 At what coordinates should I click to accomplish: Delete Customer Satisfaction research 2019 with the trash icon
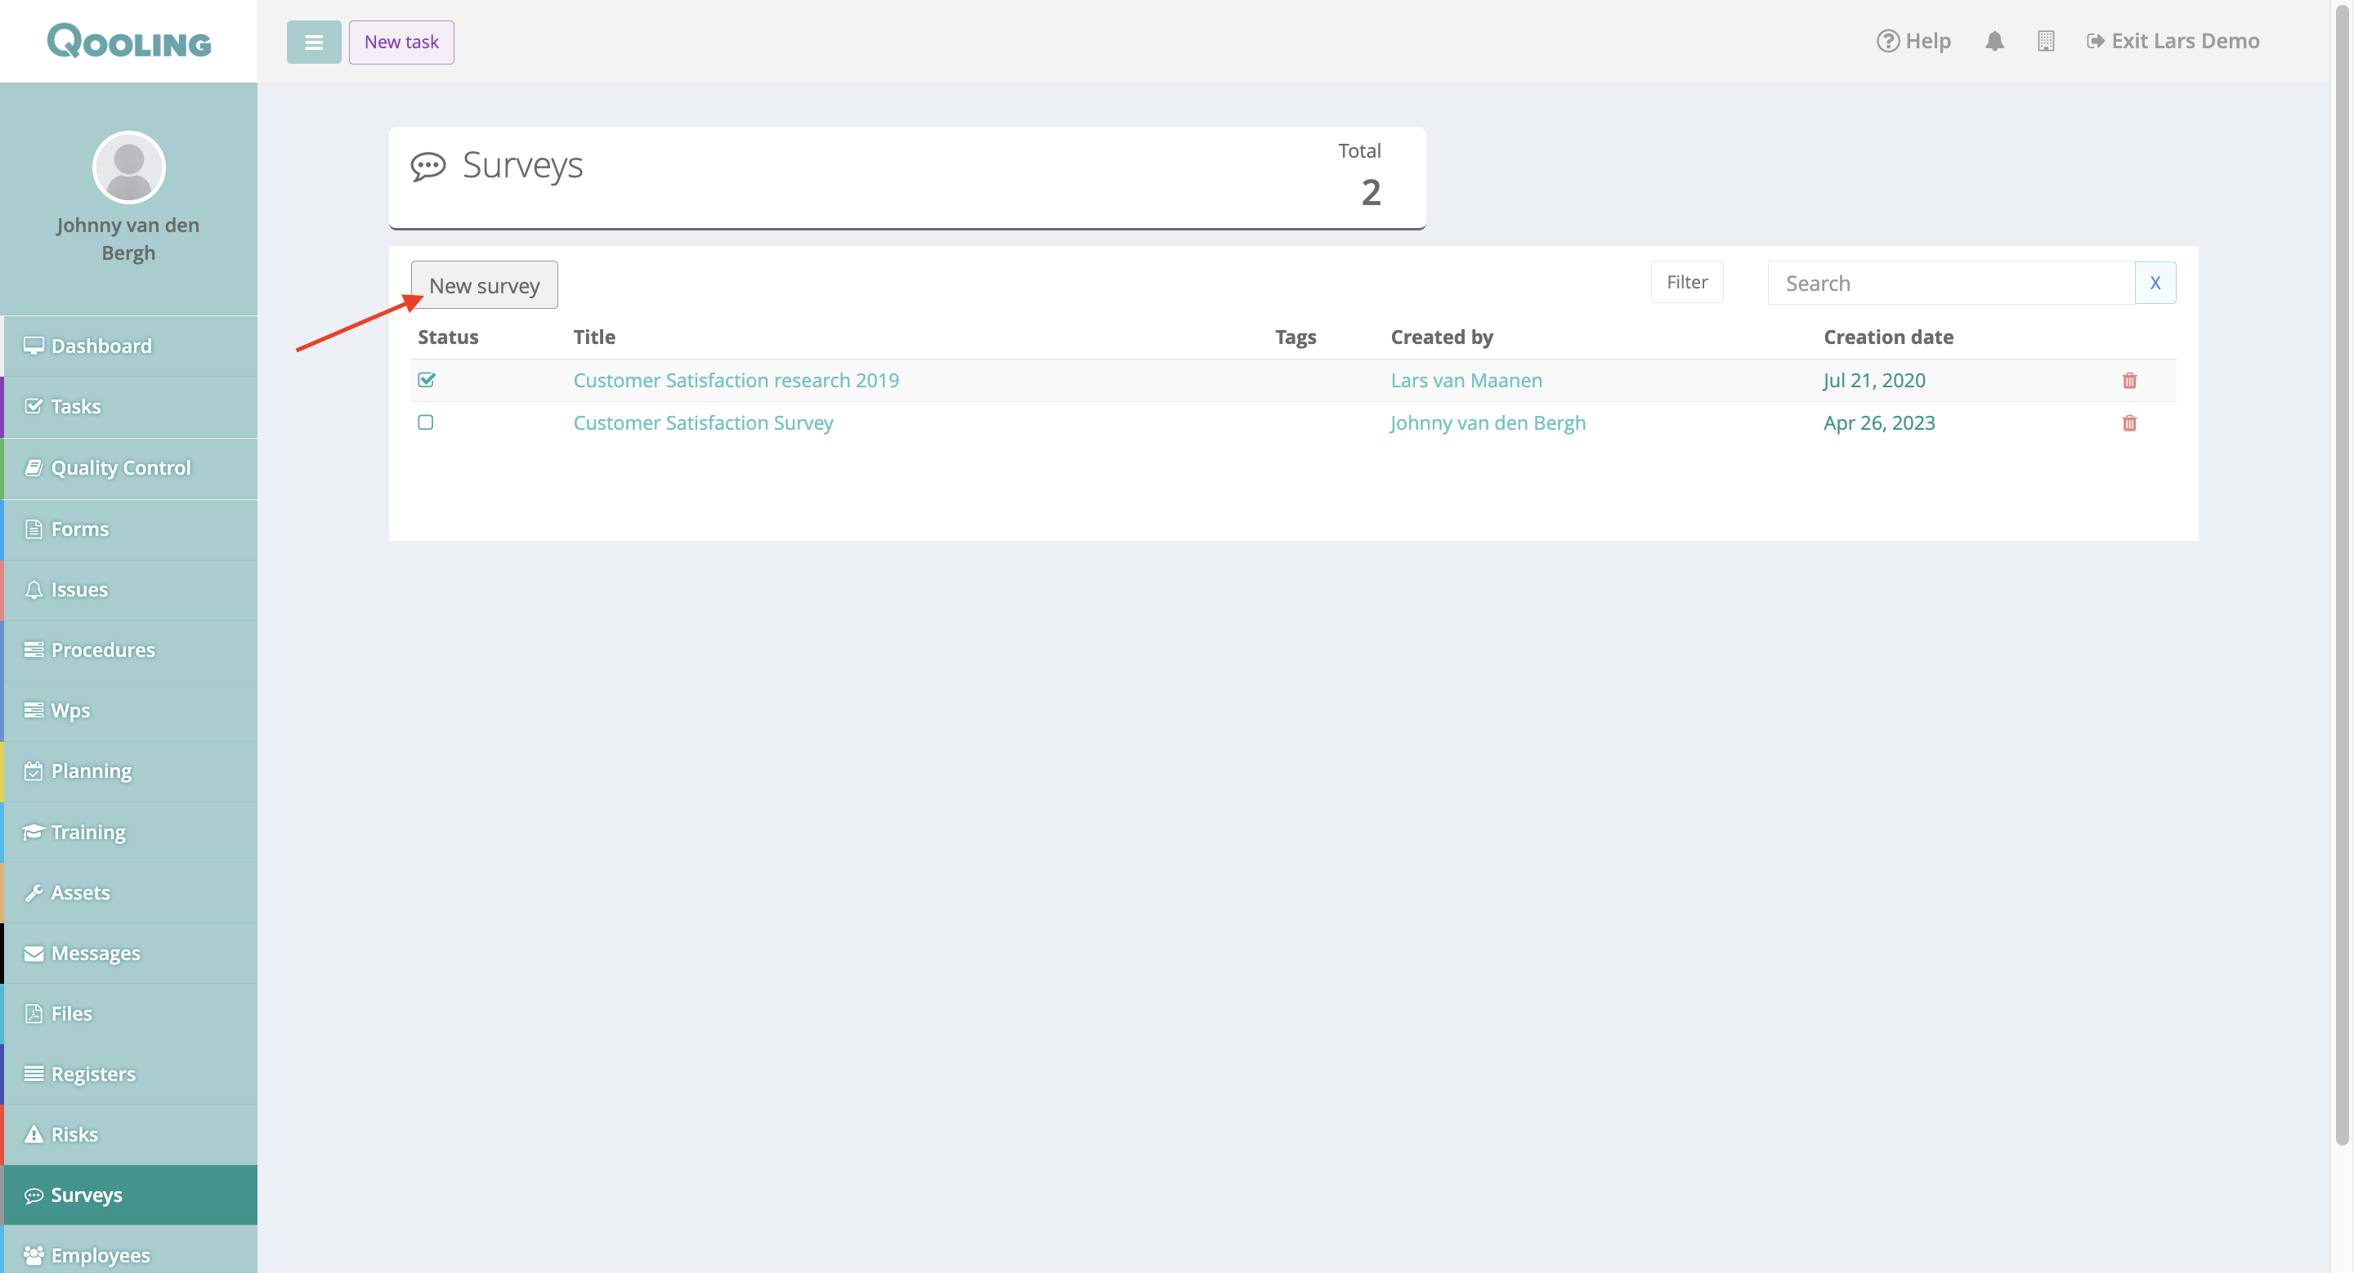coord(2128,381)
